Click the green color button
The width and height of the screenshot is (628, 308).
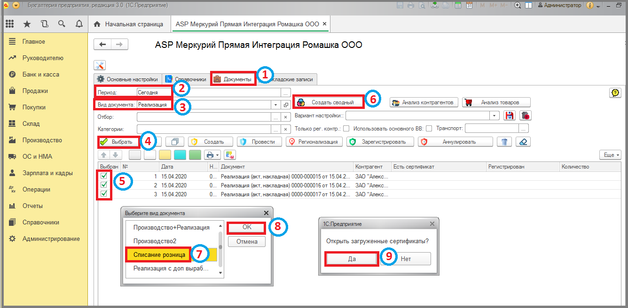click(195, 154)
